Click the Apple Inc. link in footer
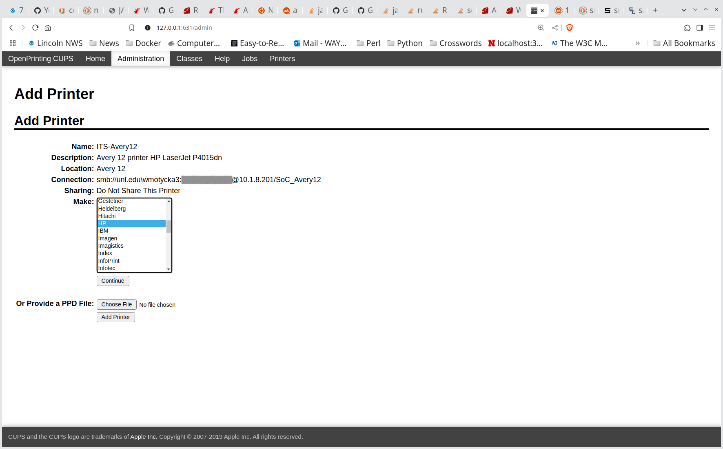723x449 pixels. 144,437
